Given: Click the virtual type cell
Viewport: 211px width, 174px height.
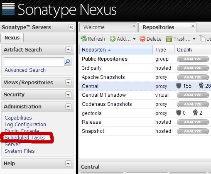Looking at the screenshot, I should pyautogui.click(x=162, y=95).
